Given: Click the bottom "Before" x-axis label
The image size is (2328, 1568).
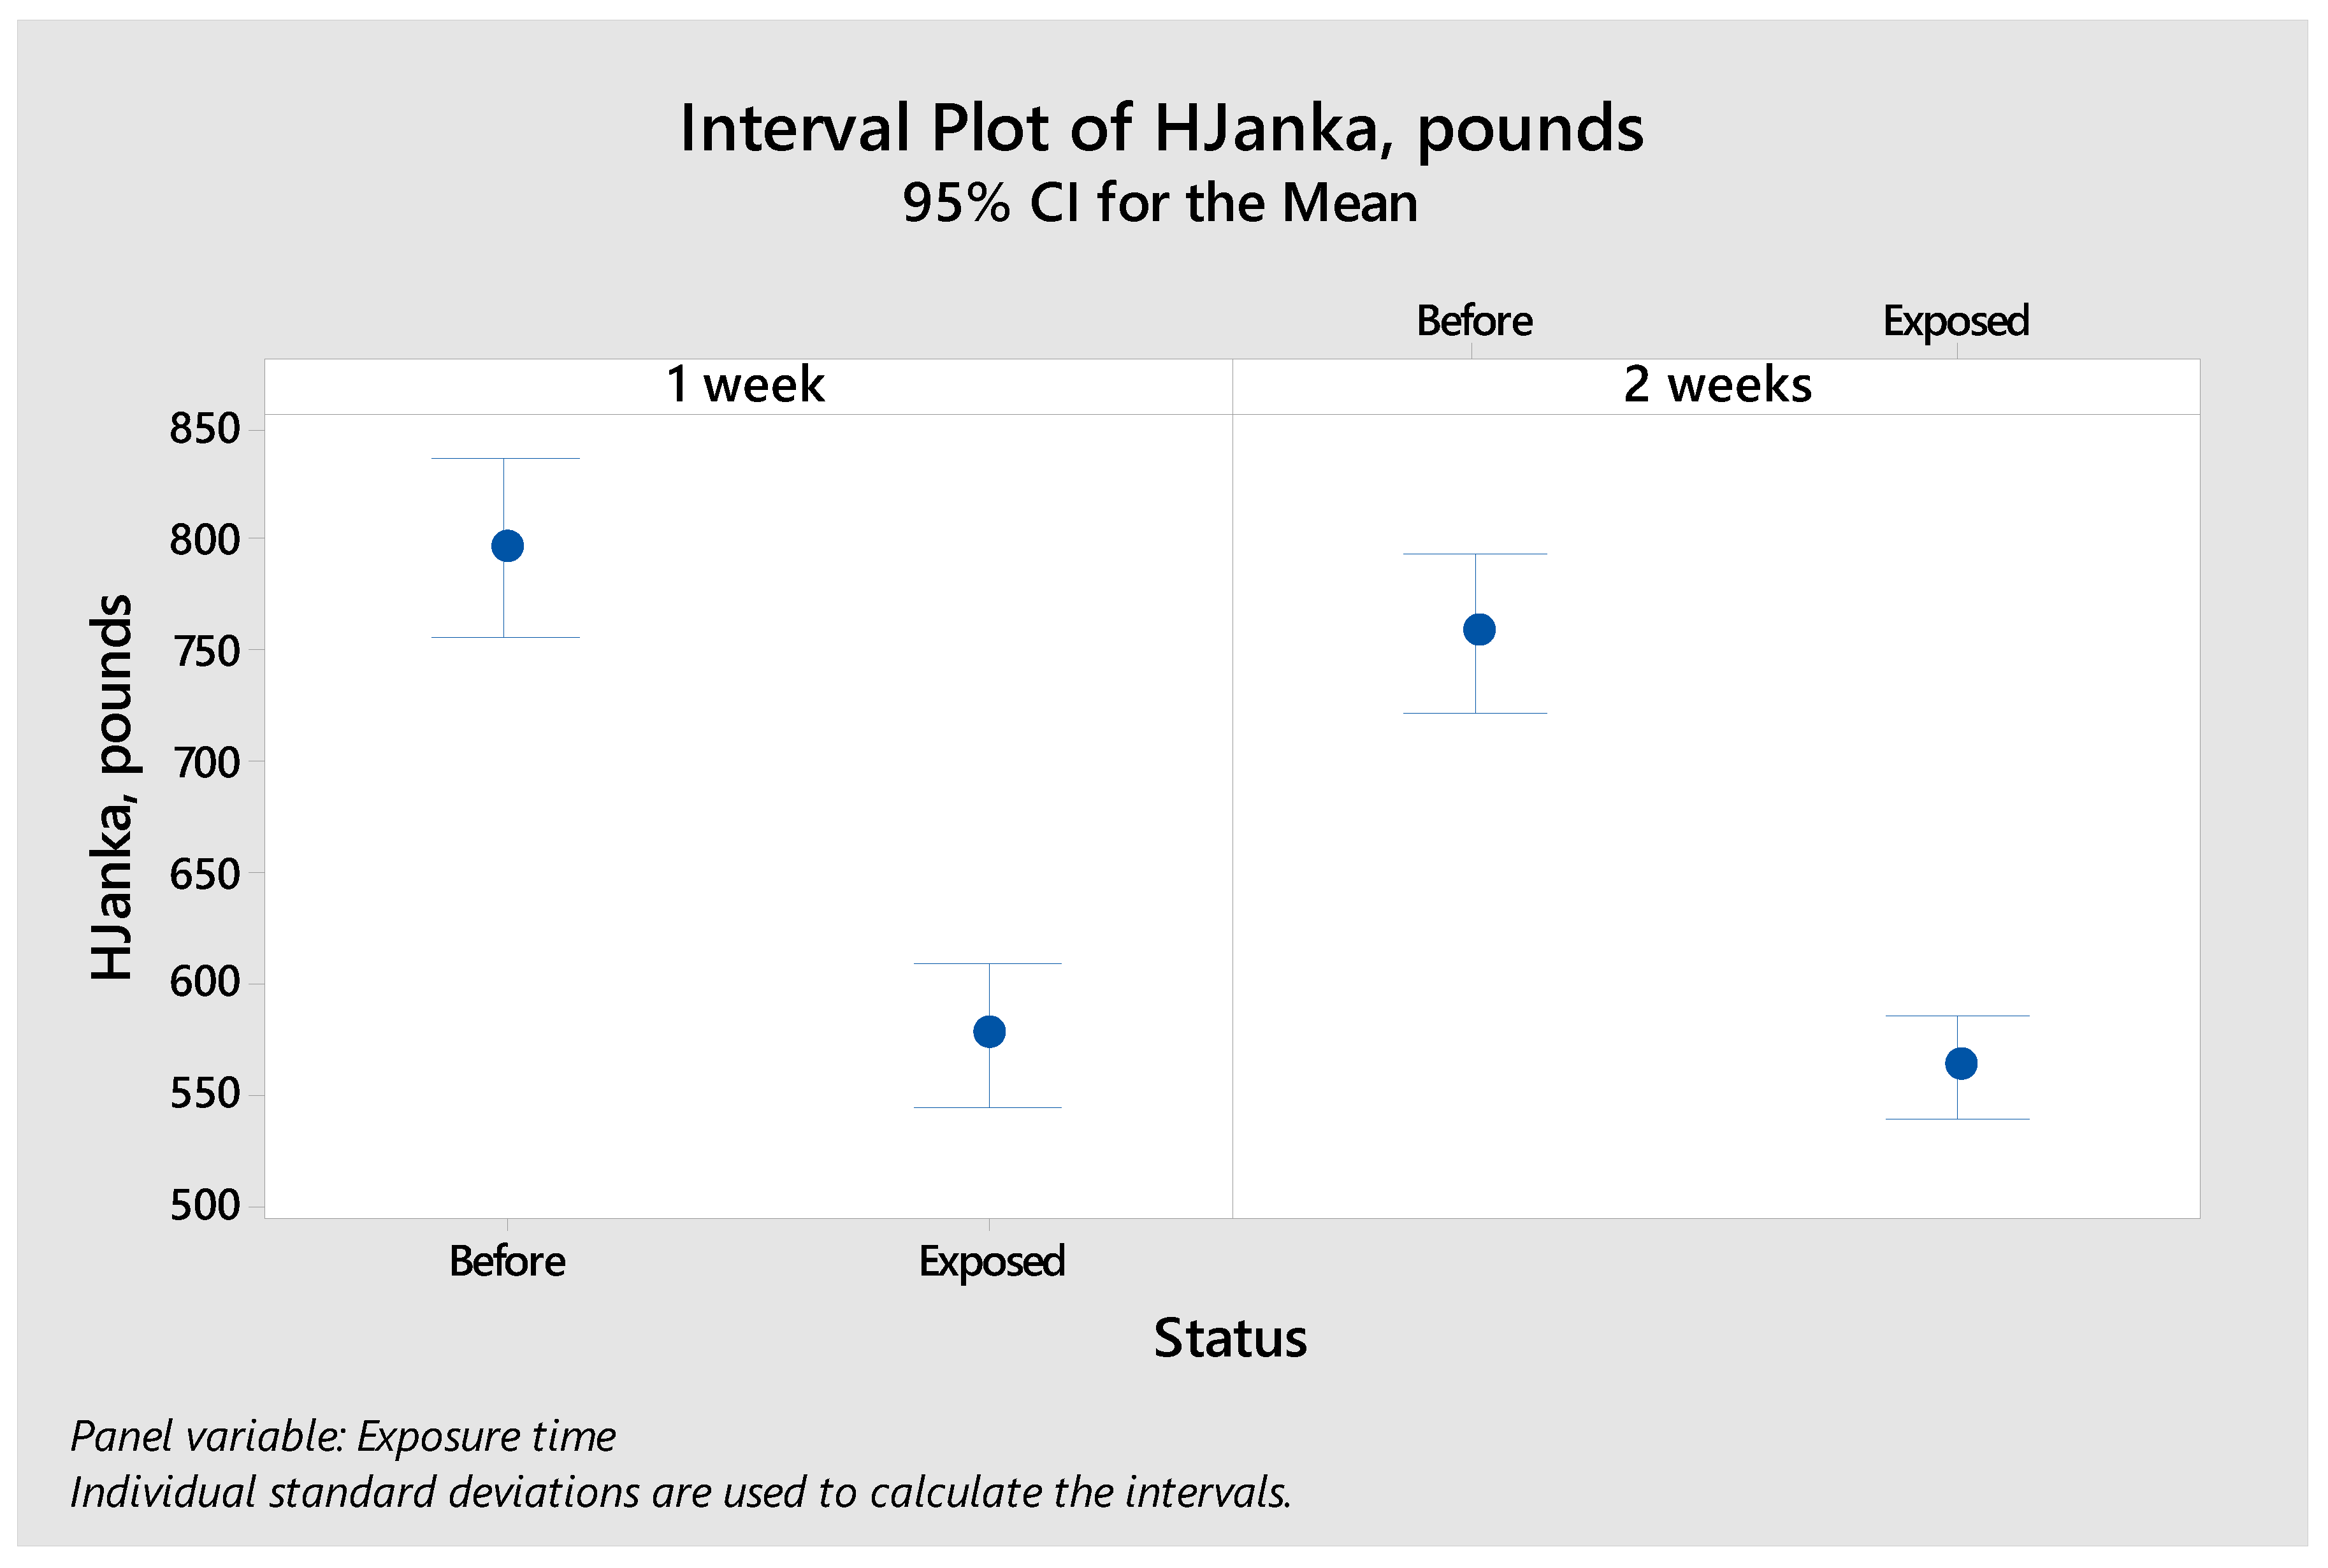Looking at the screenshot, I should coord(507,1261).
